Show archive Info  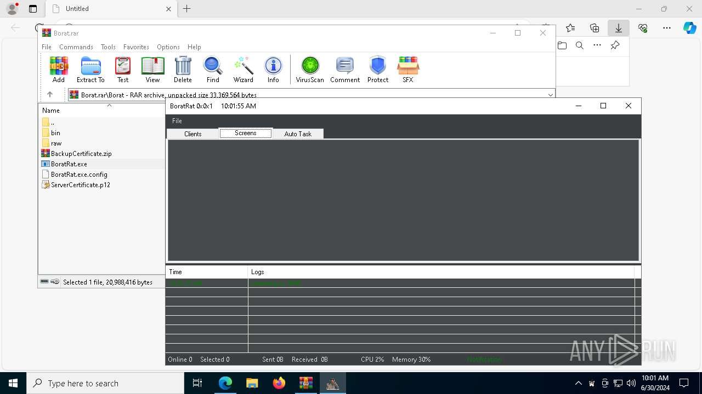[x=273, y=69]
